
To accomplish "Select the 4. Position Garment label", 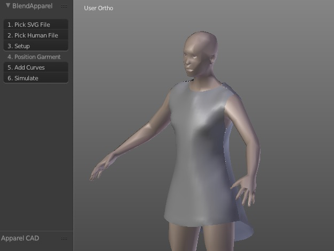I will coord(34,57).
